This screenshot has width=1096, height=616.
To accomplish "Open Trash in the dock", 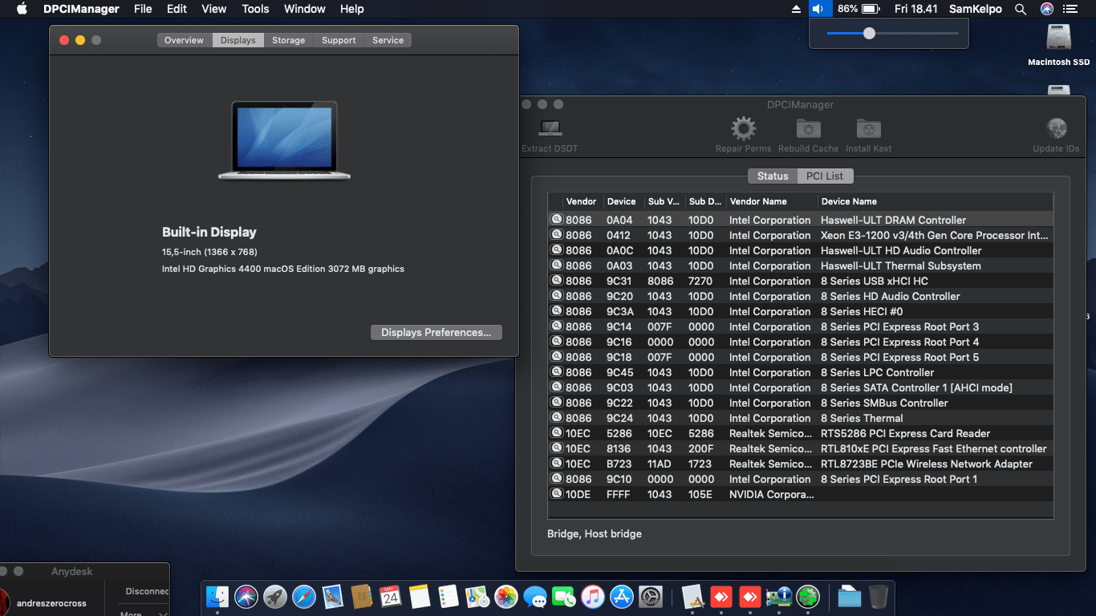I will 879,596.
